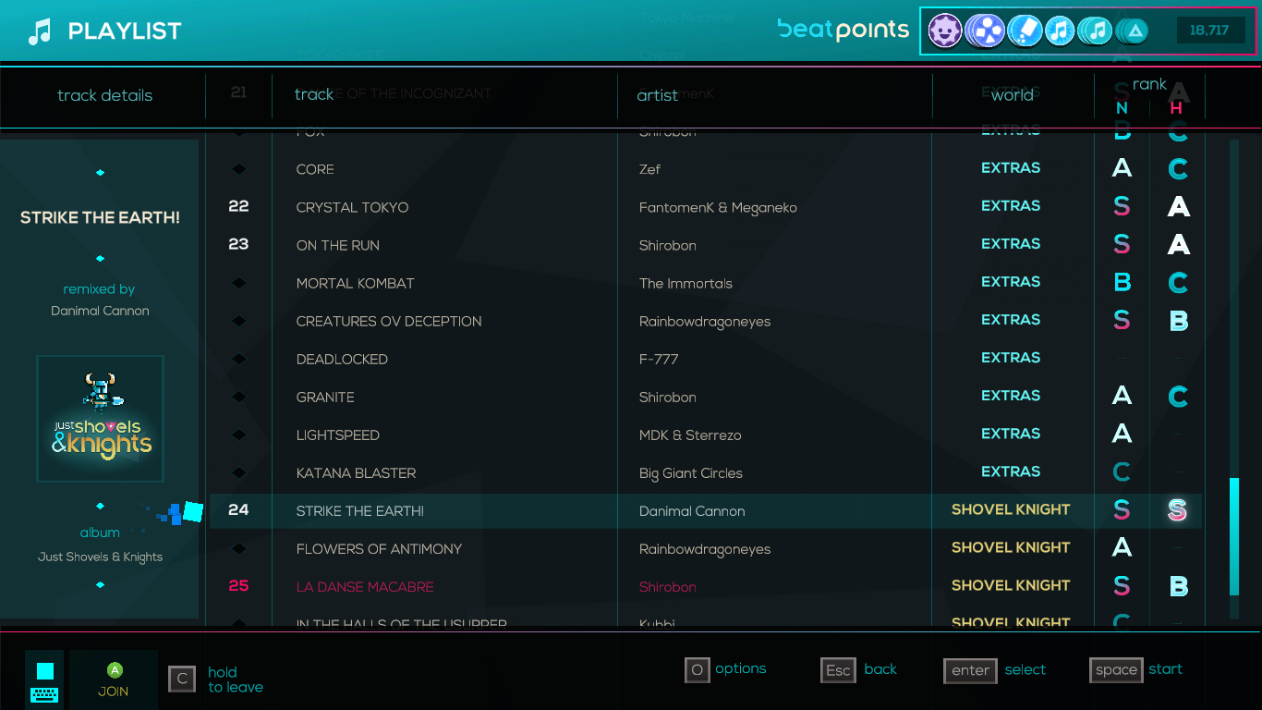
Task: Click the diamond marker beside FLOWERS OF ANTIMONY
Action: (238, 548)
